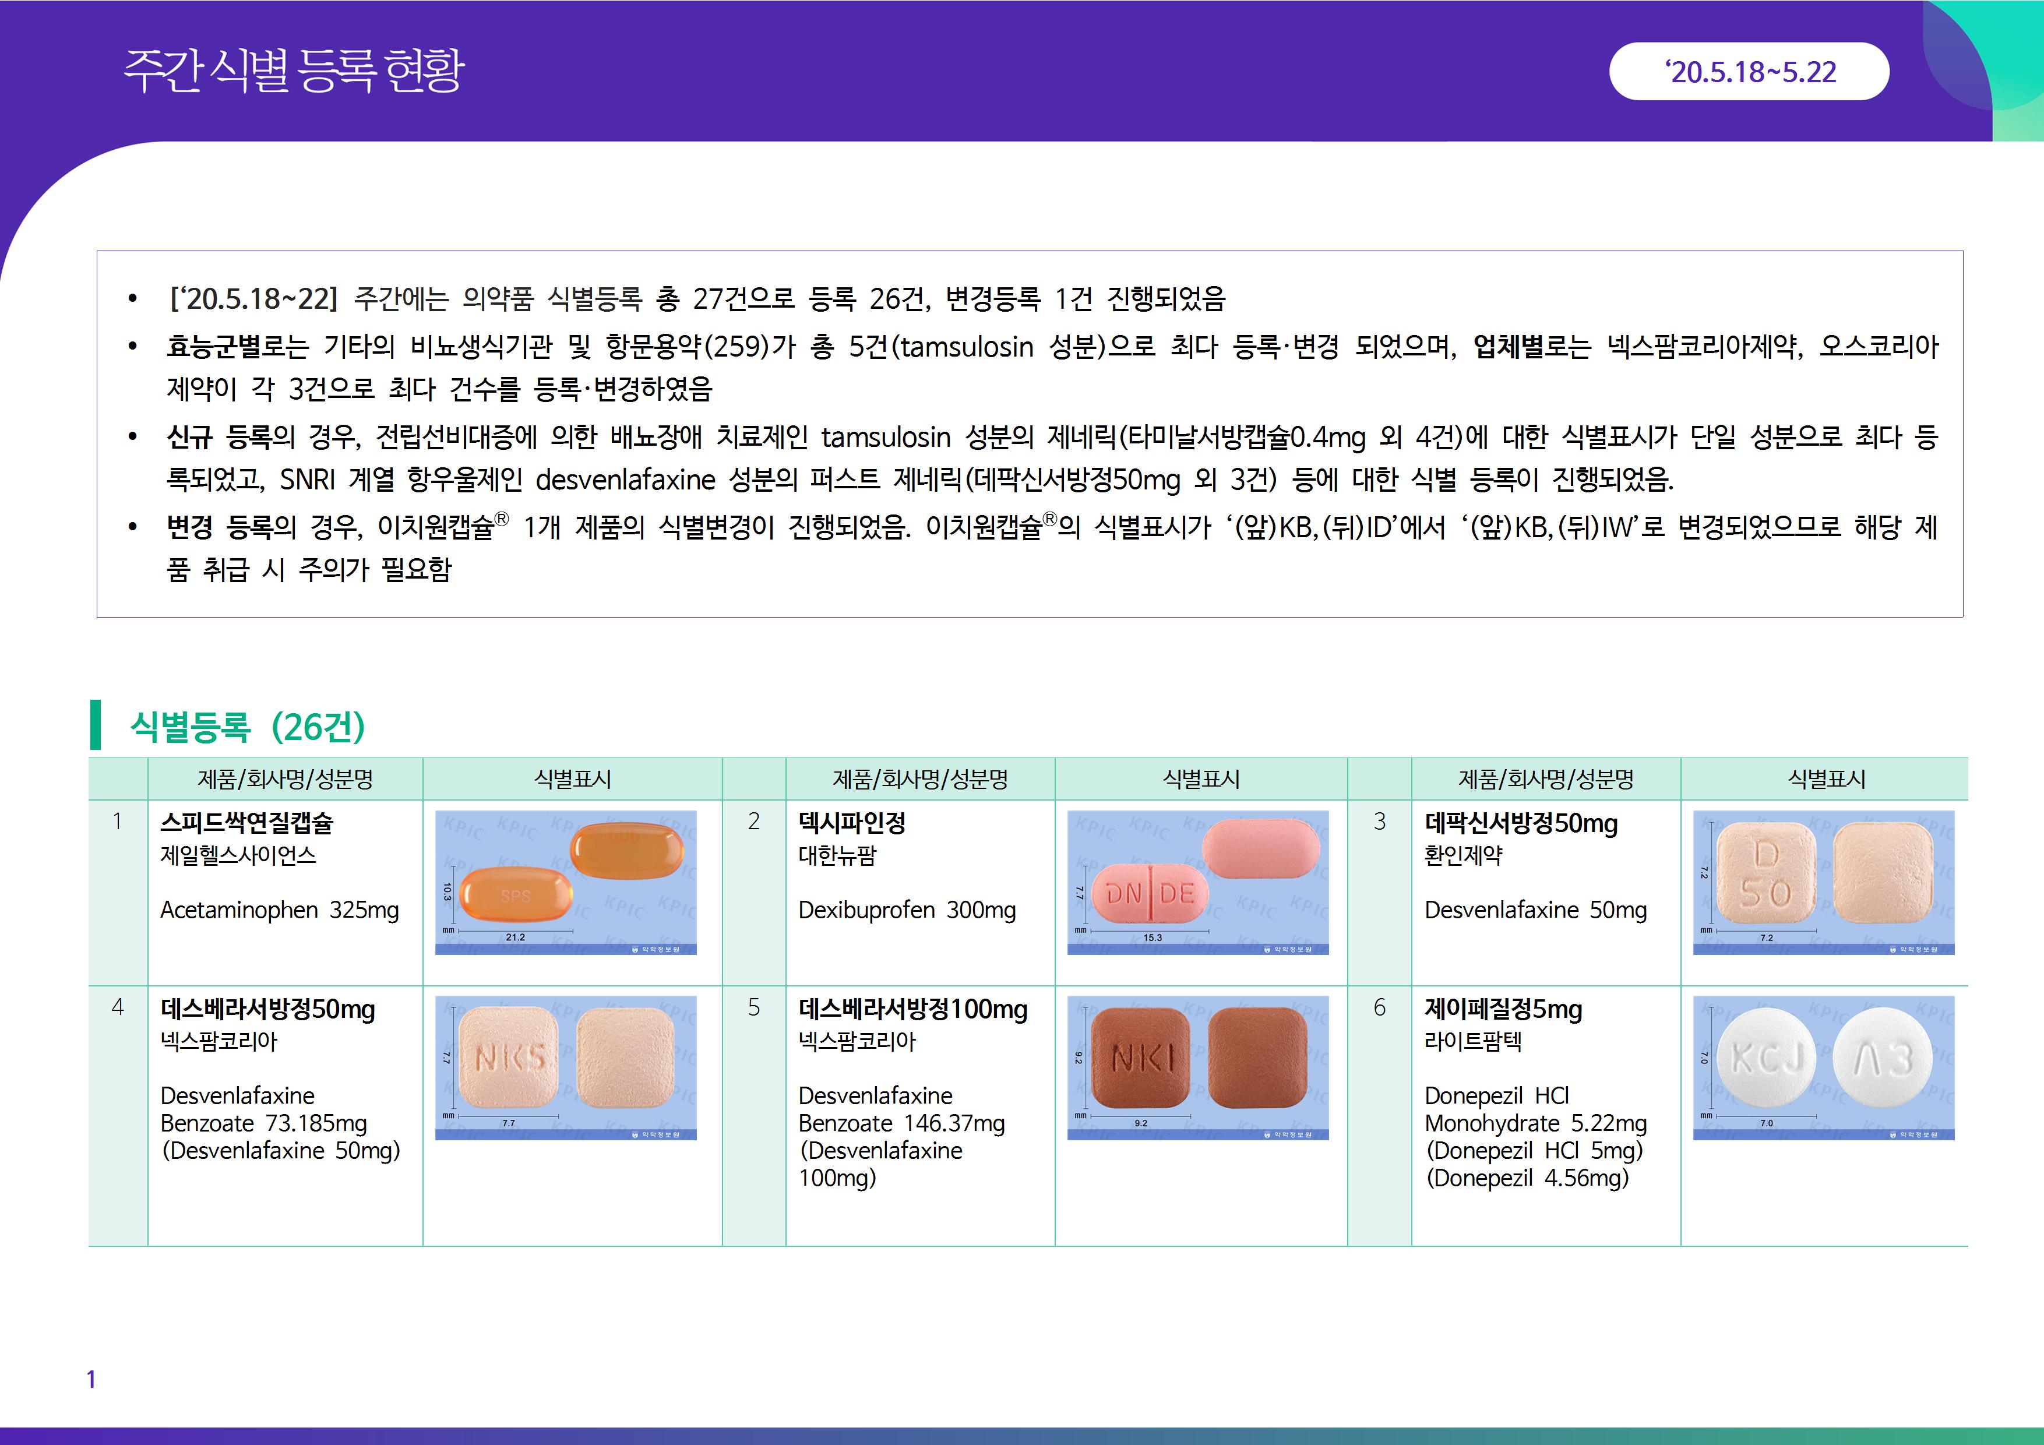Click the page number 1 at bottom
The height and width of the screenshot is (1445, 2044).
point(91,1379)
